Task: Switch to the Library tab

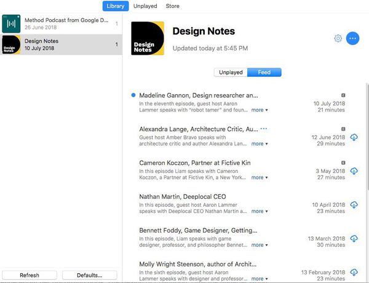Action: 116,6
